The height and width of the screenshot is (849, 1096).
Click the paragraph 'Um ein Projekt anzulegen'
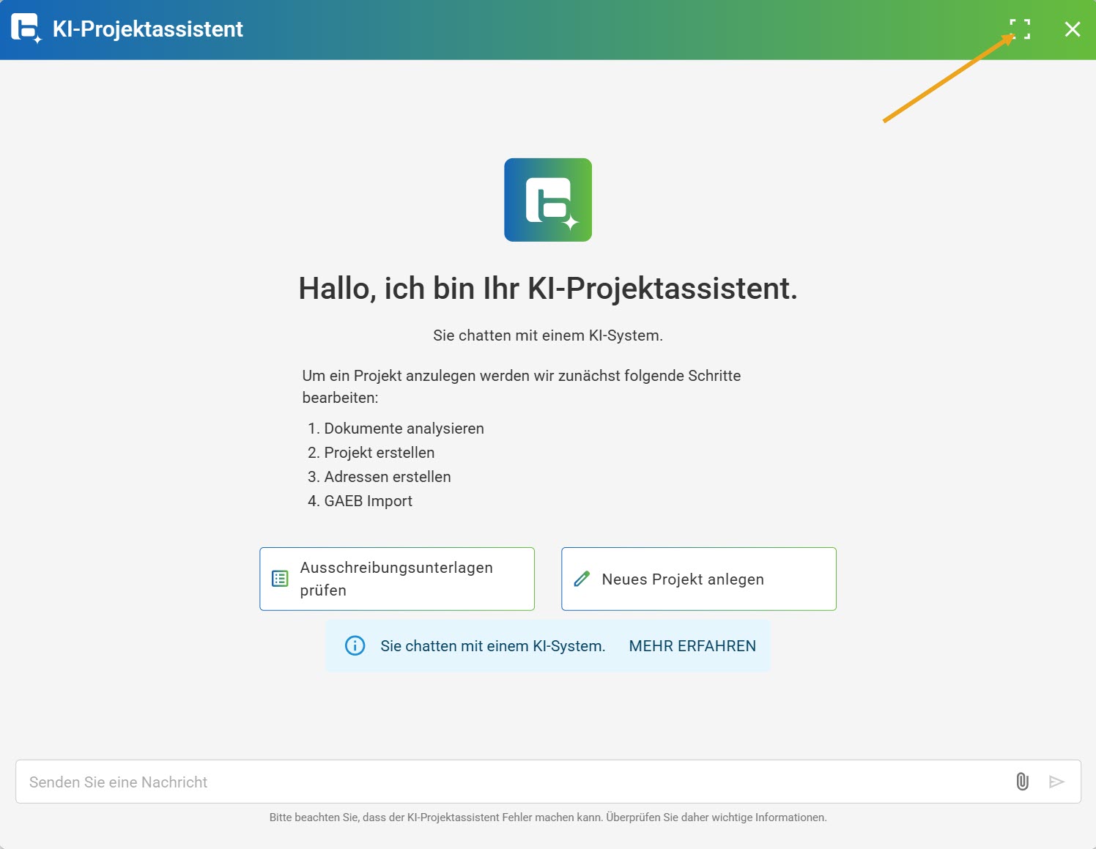point(522,387)
